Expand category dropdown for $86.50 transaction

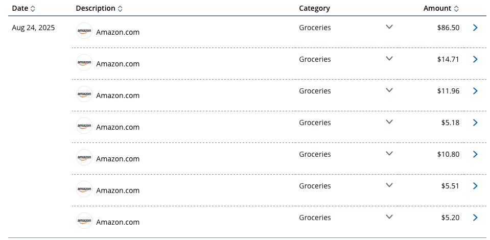tap(389, 27)
